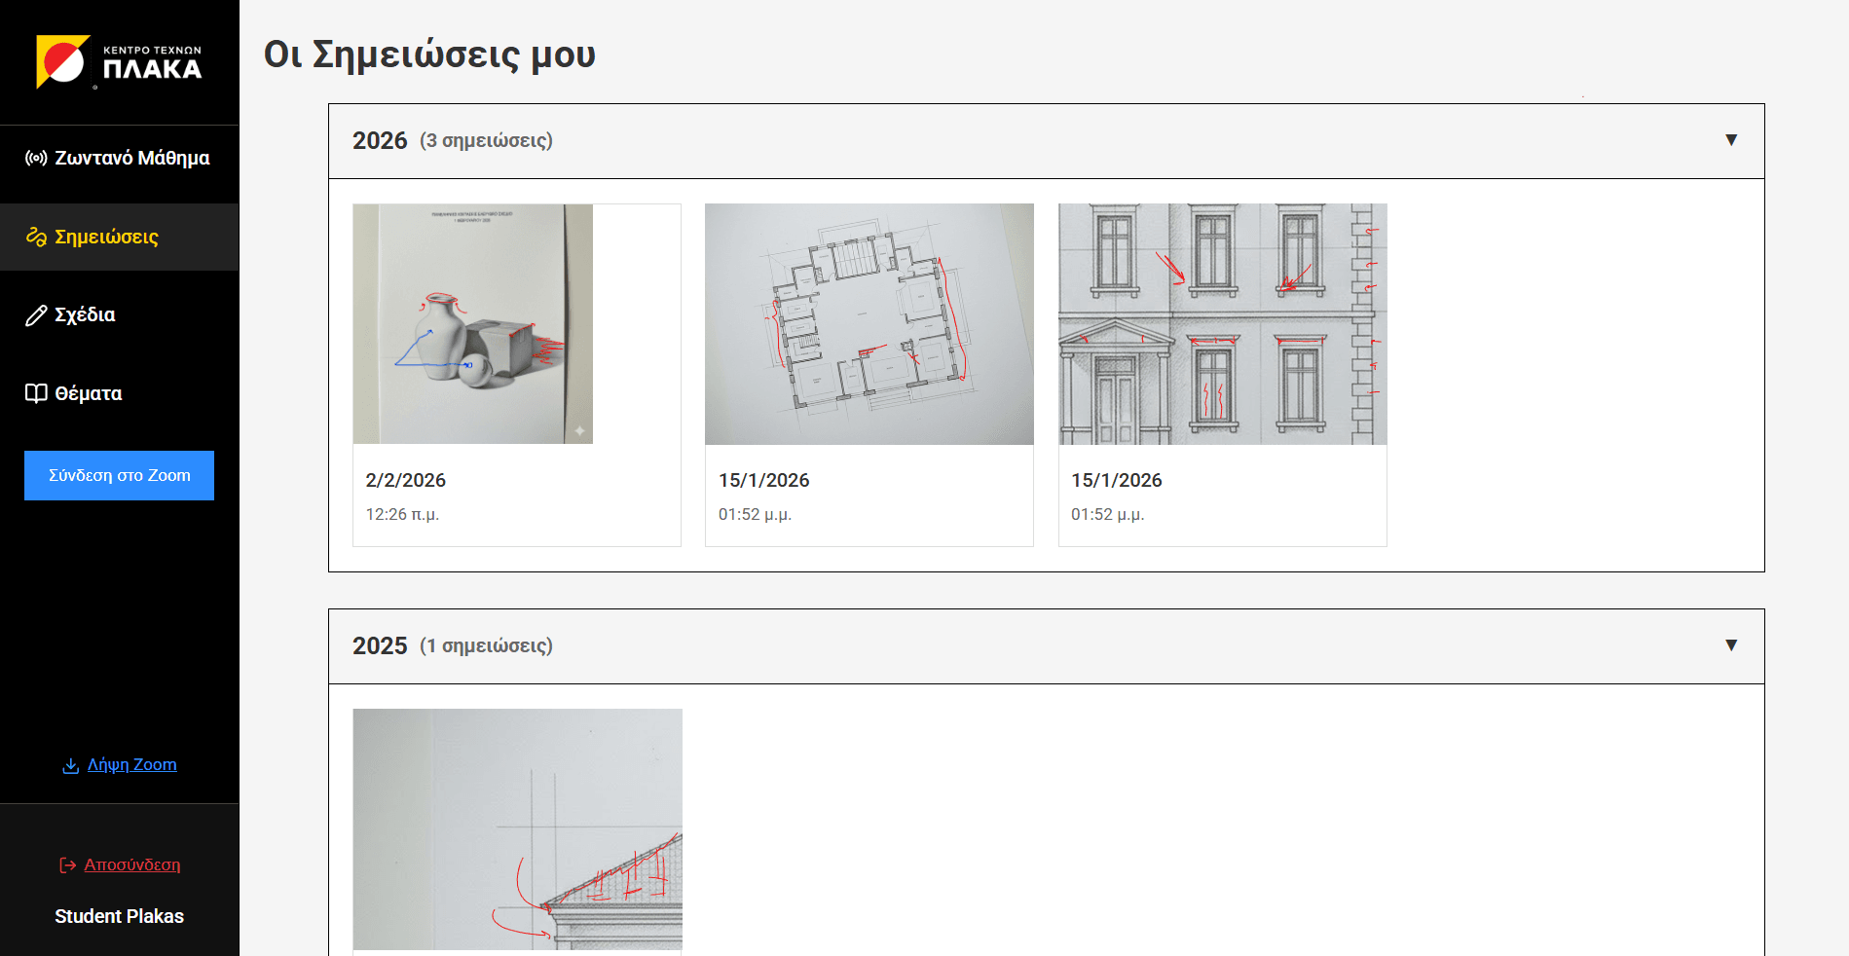
Task: Open the building facade note thumbnail
Action: [x=1222, y=324]
